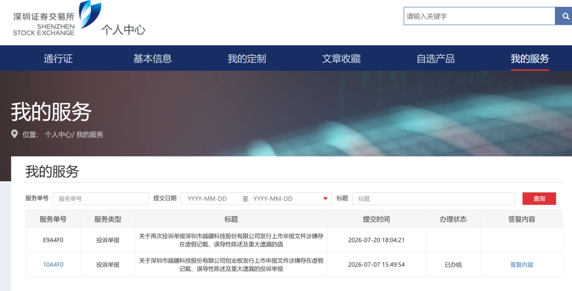This screenshot has height=291, width=572.
Task: Click the title starting 关于深圳市越疆科技股份有限公司创业板
Action: 231,264
